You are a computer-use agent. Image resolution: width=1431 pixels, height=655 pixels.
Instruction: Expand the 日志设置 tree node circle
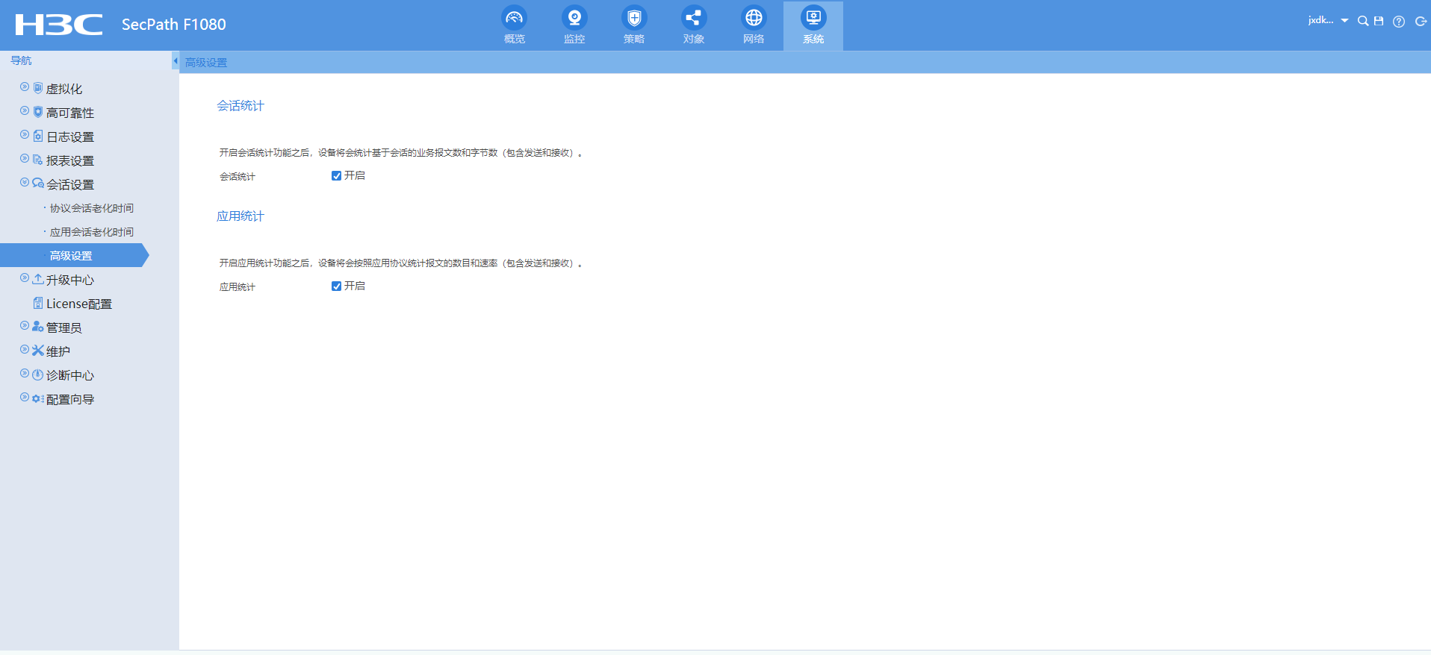click(25, 135)
